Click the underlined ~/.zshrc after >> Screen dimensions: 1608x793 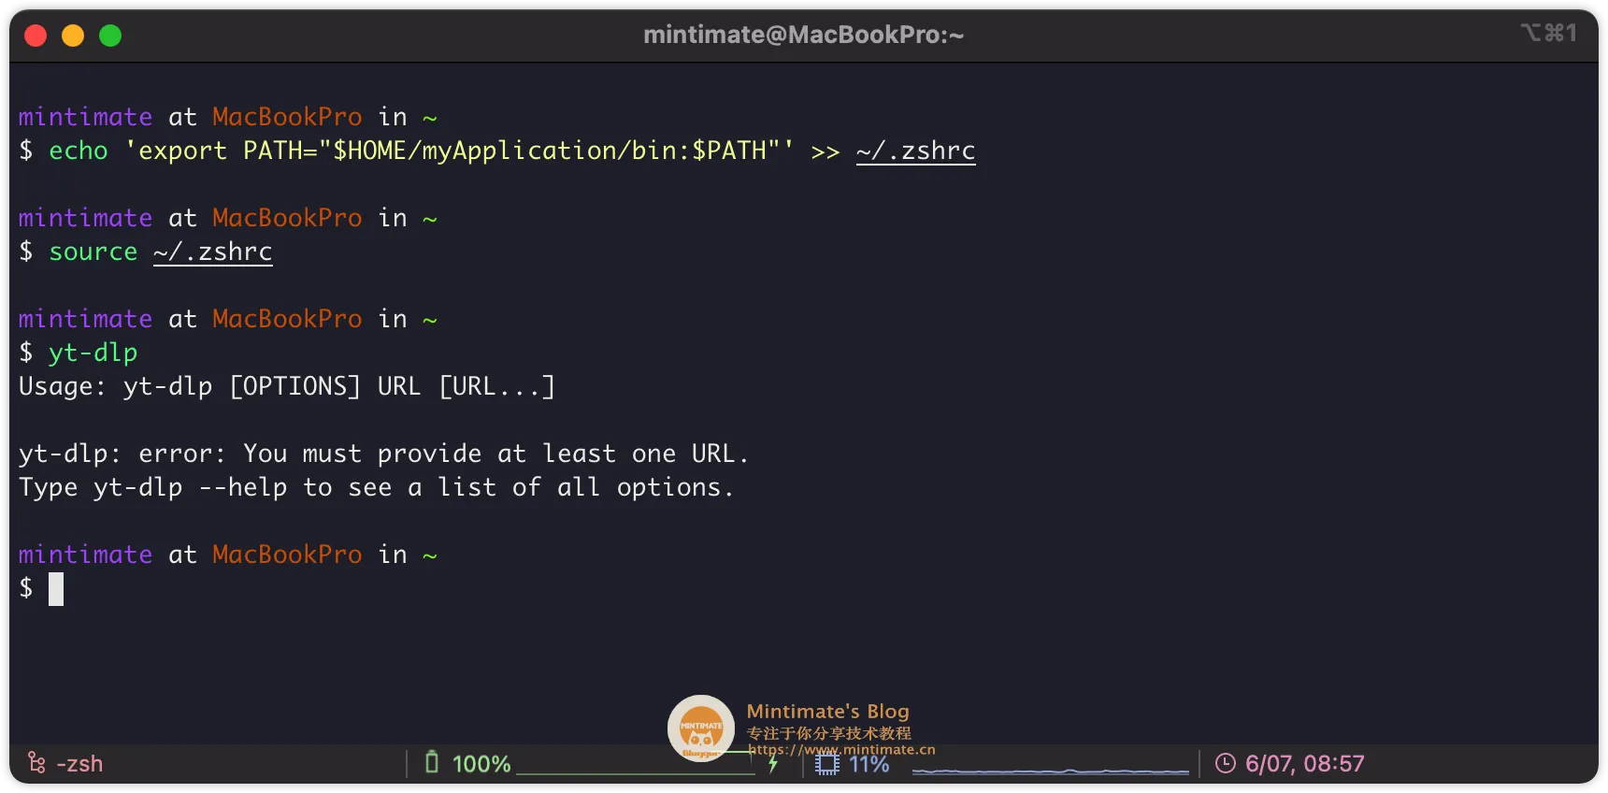point(915,151)
